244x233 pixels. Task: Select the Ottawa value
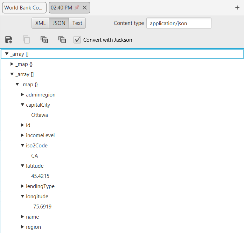click(40, 115)
